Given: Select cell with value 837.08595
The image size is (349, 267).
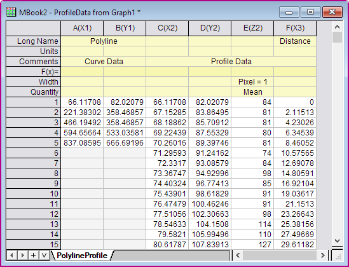Looking at the screenshot, I should pos(82,143).
